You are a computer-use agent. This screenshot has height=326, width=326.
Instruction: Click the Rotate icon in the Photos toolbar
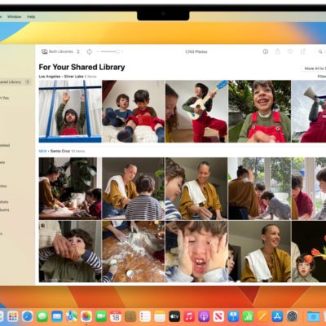point(303,51)
